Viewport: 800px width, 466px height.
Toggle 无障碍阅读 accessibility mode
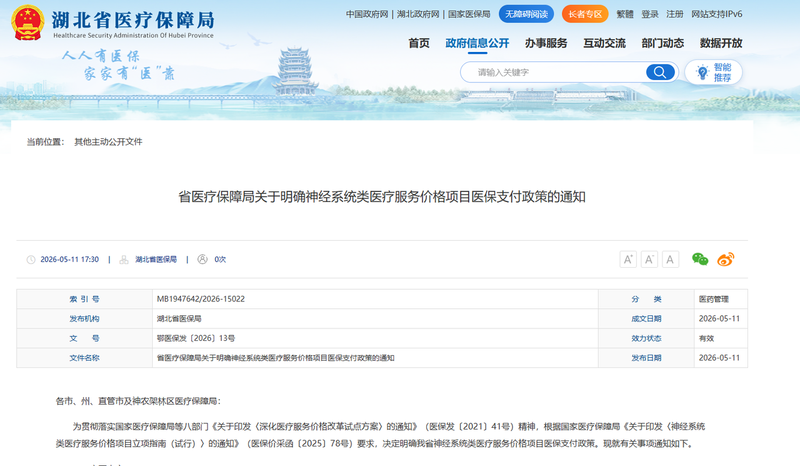526,14
